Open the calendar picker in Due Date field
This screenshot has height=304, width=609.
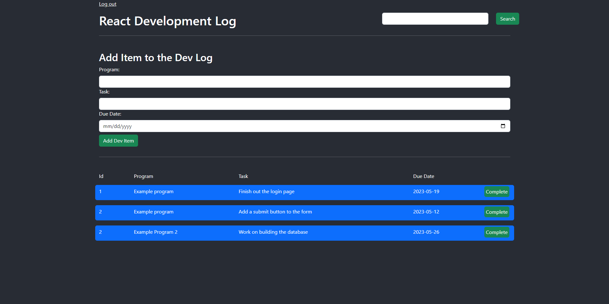click(x=503, y=126)
